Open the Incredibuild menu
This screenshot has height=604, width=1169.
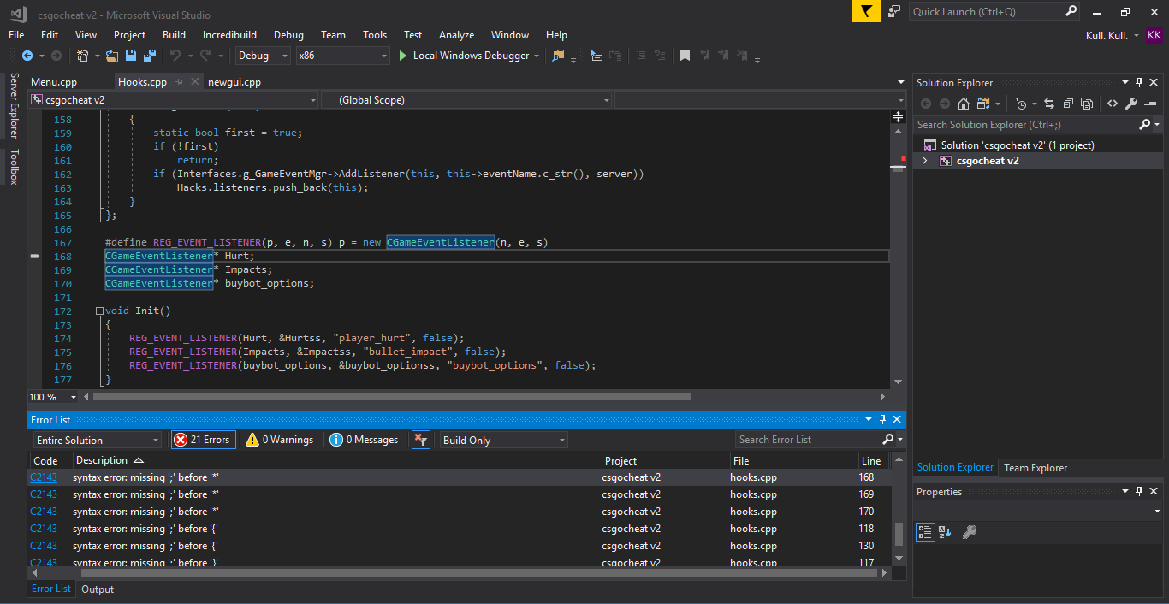point(229,35)
